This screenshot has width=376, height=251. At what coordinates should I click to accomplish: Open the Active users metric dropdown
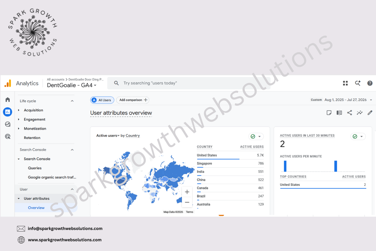click(x=108, y=136)
